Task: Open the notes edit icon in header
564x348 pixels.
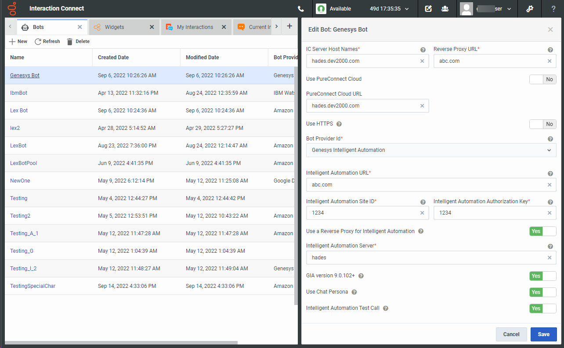Action: tap(428, 9)
